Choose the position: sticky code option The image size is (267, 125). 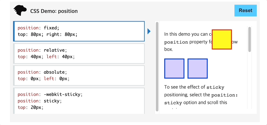(x=79, y=101)
